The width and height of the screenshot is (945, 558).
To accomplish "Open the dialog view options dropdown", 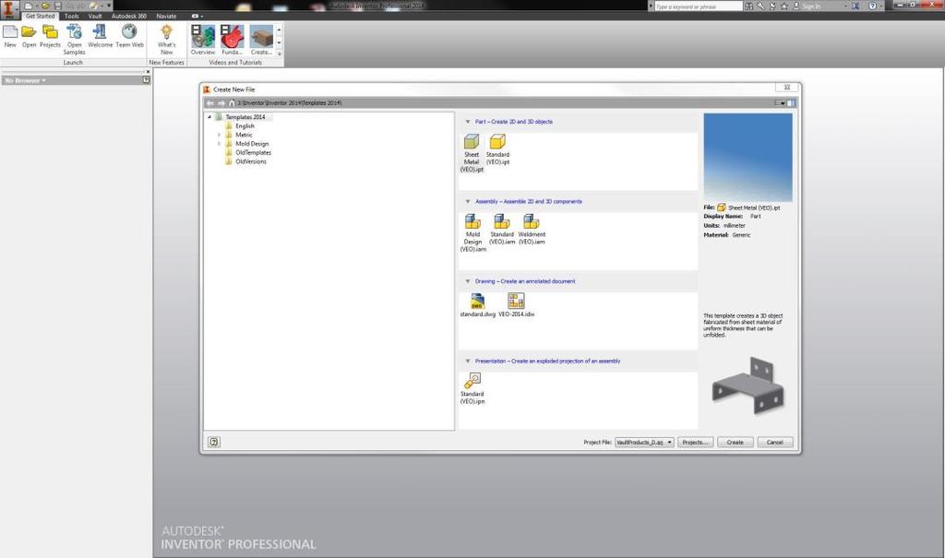I will point(780,103).
